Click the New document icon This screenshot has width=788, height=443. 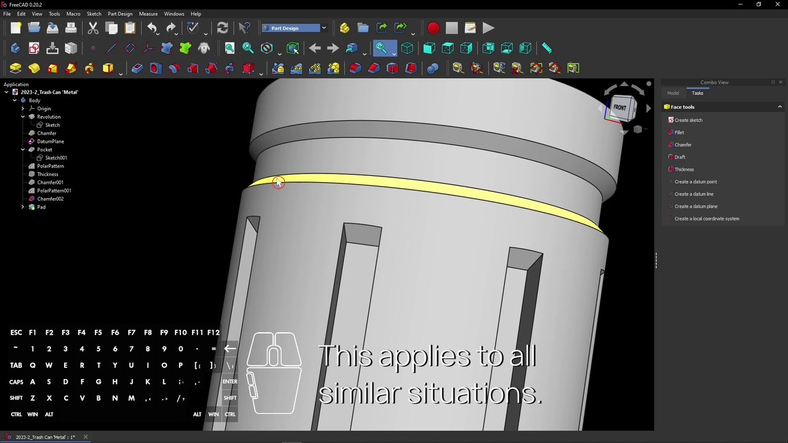(x=15, y=28)
